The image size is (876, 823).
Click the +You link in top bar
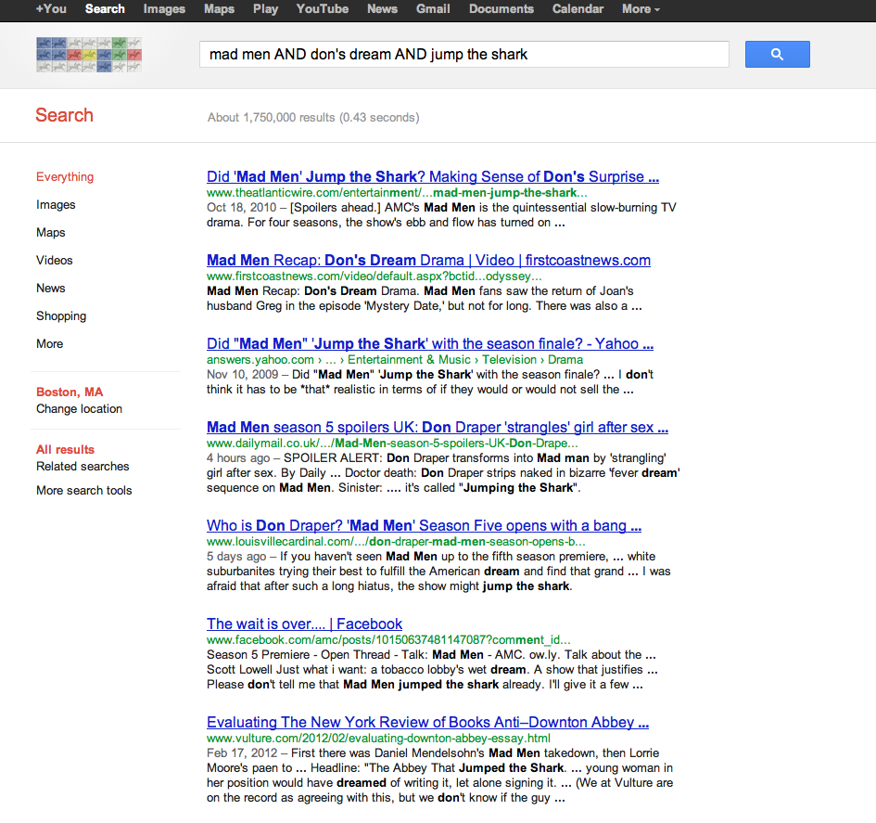[51, 9]
